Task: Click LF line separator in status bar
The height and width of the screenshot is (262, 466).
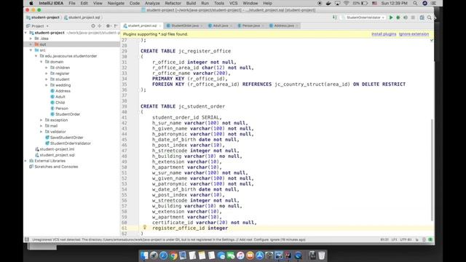Action: click(394, 239)
